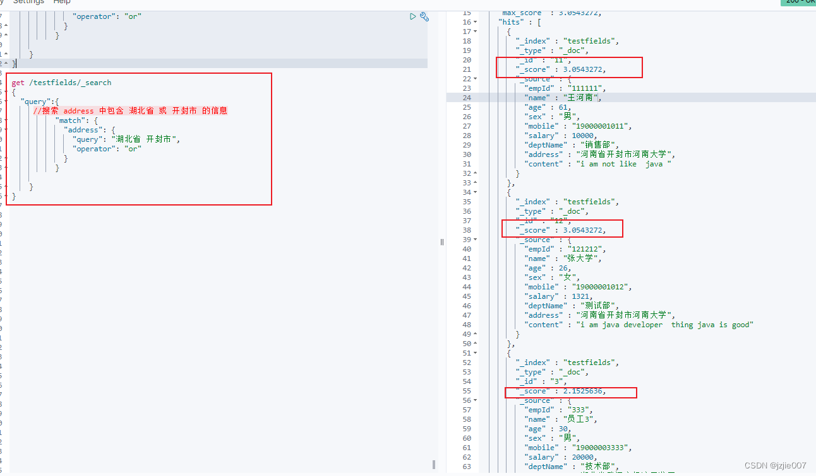The width and height of the screenshot is (816, 476).
Task: Collapse the "hits" array on output line 16
Action: point(475,22)
